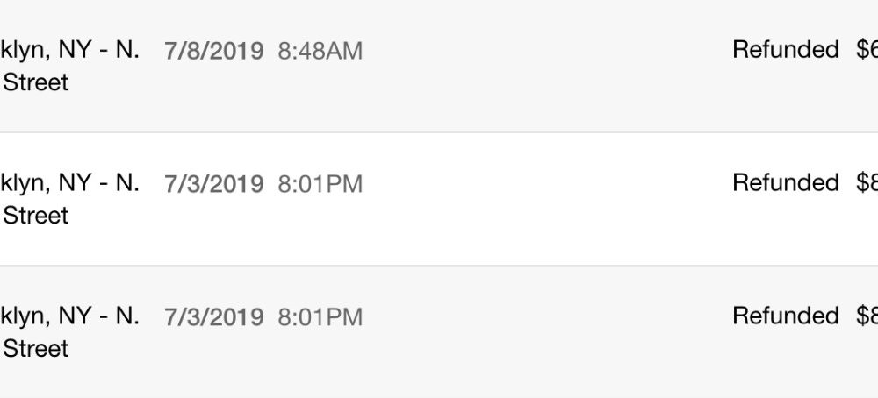Click 7/3/2019 date in the last row

coord(214,317)
